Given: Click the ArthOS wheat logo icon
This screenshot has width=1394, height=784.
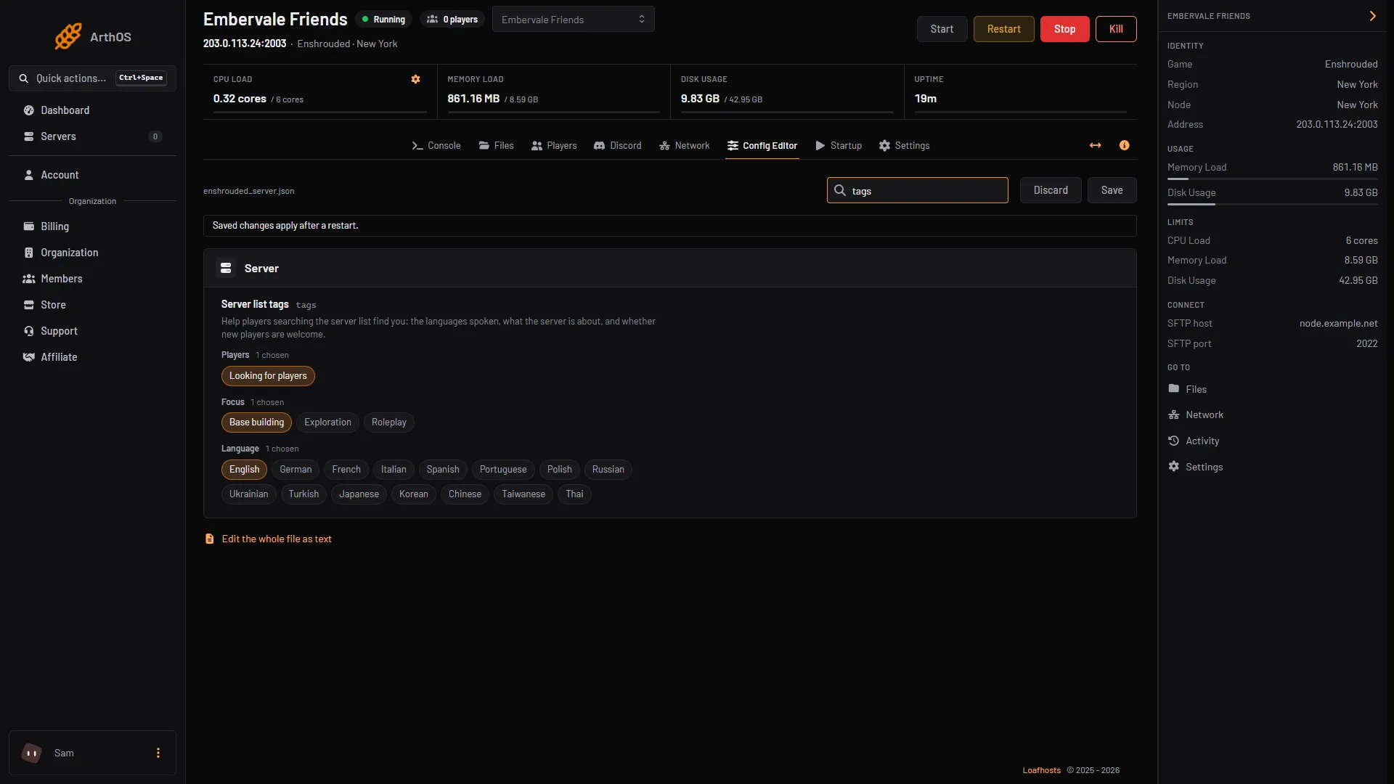Looking at the screenshot, I should tap(68, 36).
